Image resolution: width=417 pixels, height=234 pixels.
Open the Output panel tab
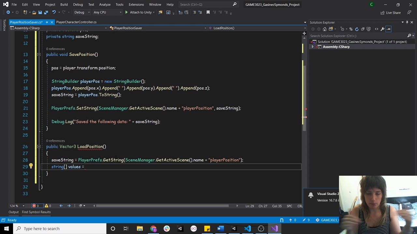coord(14,212)
